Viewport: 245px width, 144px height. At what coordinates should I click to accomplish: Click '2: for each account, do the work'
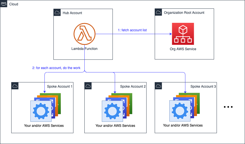56,68
